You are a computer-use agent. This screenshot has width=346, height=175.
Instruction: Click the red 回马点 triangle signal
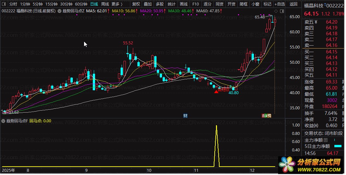(216, 91)
